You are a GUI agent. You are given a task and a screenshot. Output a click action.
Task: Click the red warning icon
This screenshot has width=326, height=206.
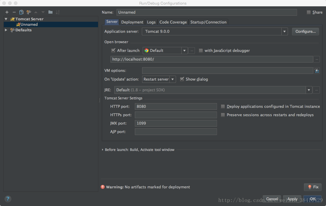pos(103,187)
